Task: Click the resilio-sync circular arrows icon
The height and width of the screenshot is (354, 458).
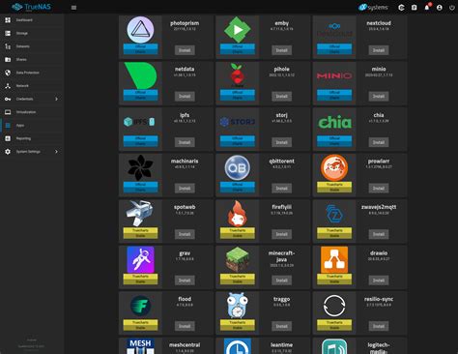Action: (334, 306)
